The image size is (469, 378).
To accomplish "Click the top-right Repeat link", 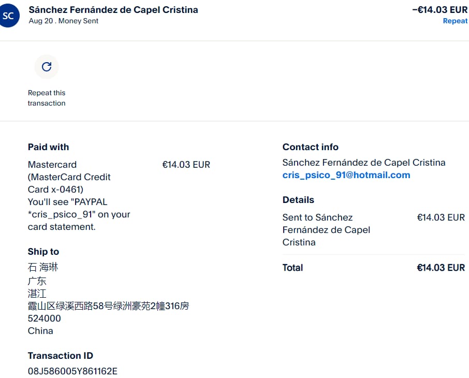I will pos(455,21).
